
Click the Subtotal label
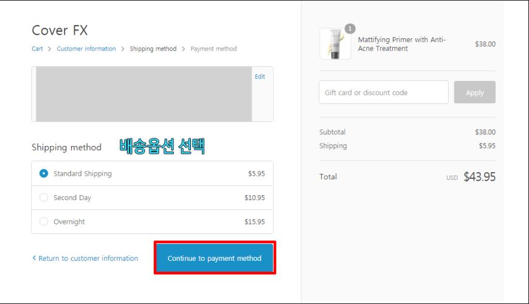(x=333, y=132)
